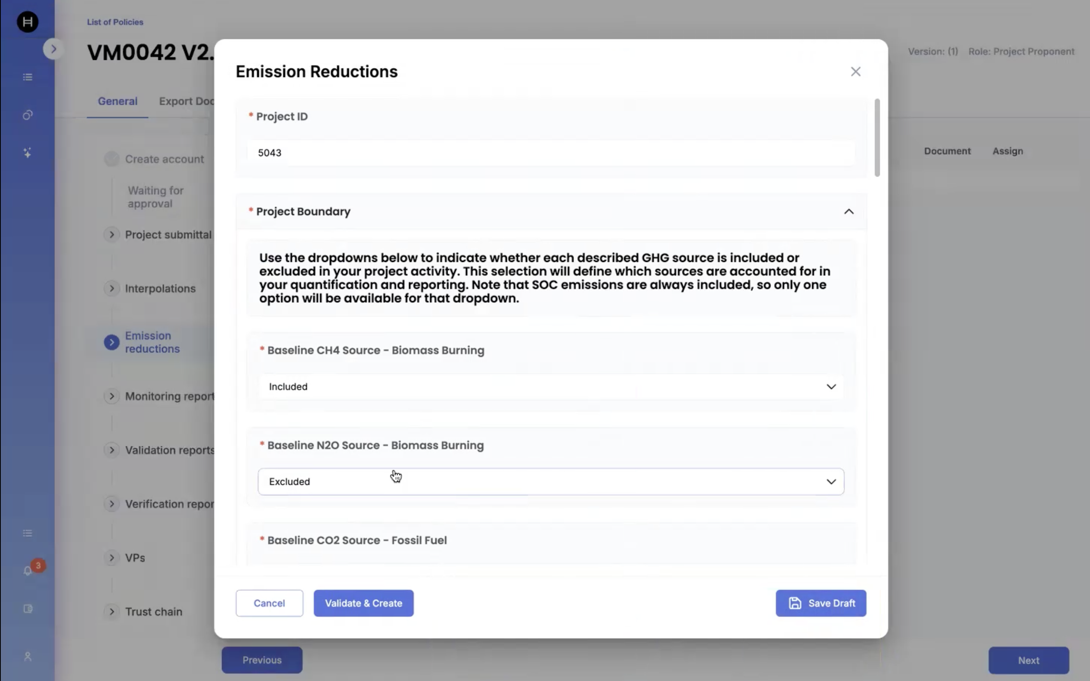Open the List of Policies link
Viewport: 1090px width, 681px height.
coord(115,22)
